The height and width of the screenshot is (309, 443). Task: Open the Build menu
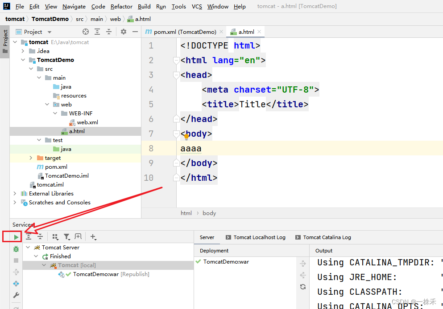click(x=144, y=6)
